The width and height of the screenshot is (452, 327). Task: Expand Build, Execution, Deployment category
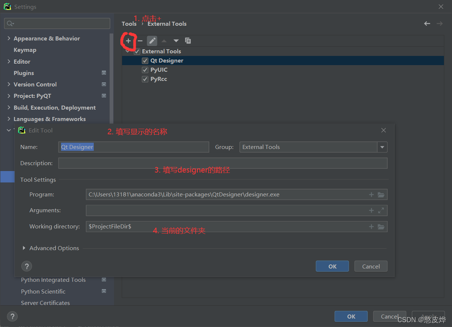[x=9, y=107]
